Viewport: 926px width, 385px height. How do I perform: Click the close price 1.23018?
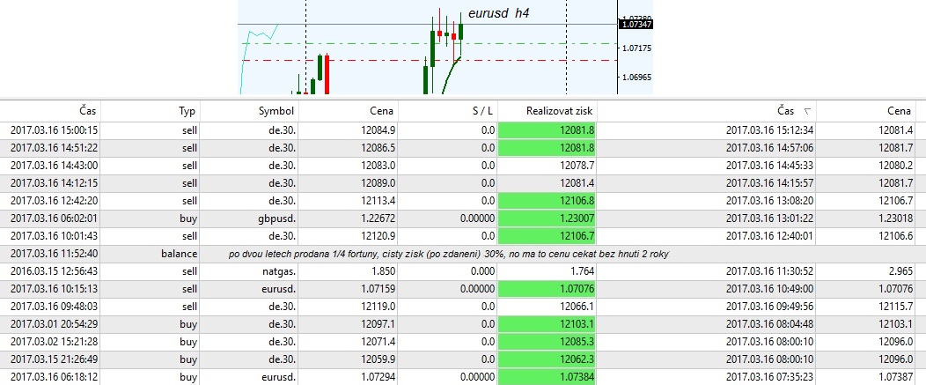(x=895, y=218)
